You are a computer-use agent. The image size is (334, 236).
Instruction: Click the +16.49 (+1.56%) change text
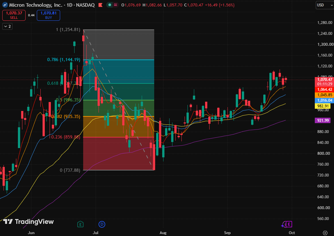[x=219, y=5]
